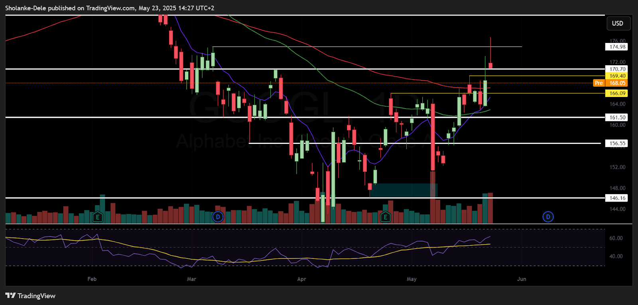
Task: Select the 174.98 price label
Action: tap(616, 47)
